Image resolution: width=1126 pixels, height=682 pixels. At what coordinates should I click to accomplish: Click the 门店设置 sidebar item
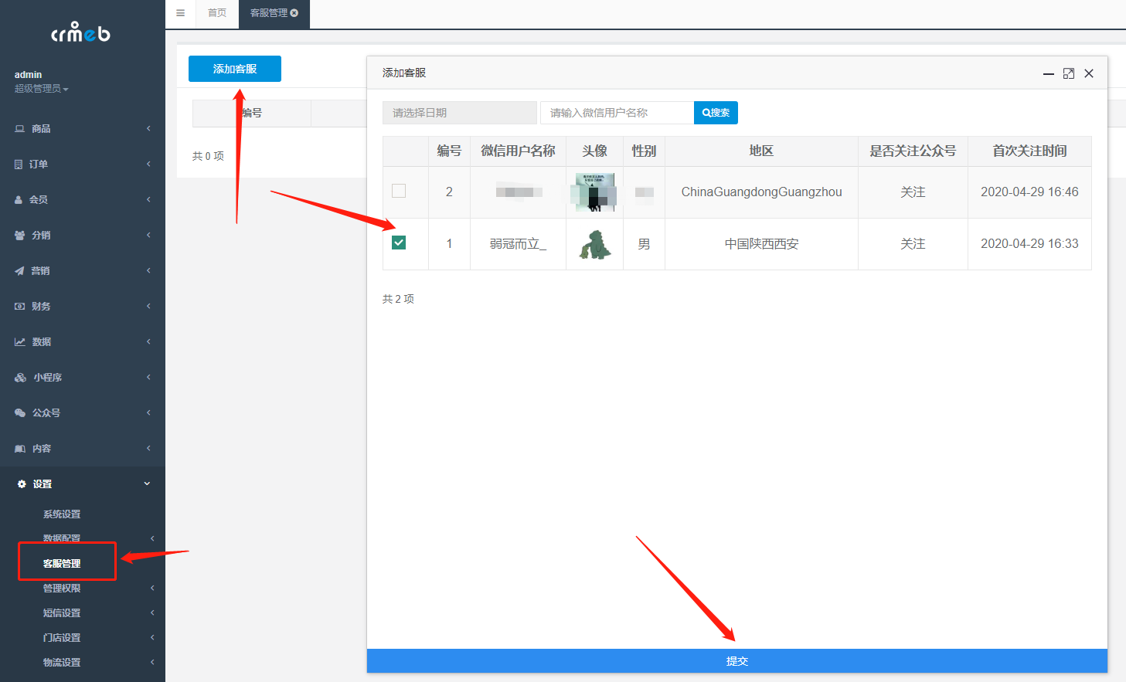click(x=62, y=638)
